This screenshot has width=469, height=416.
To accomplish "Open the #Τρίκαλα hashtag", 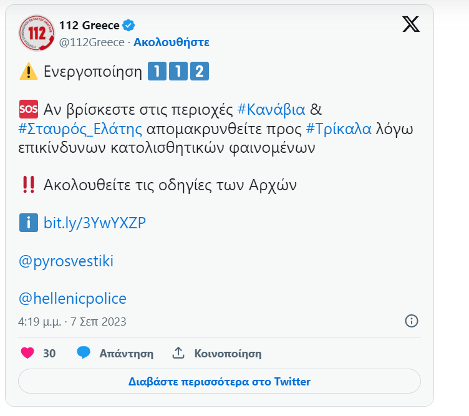I will (x=339, y=129).
